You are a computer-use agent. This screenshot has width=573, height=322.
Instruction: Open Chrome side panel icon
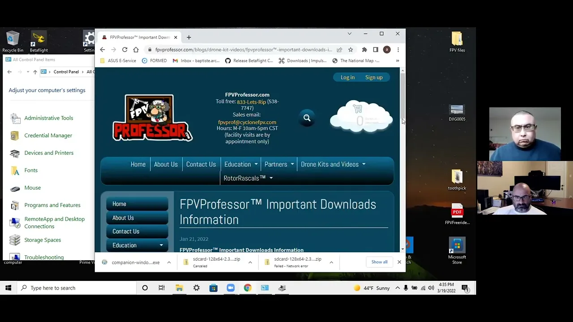pyautogui.click(x=376, y=50)
